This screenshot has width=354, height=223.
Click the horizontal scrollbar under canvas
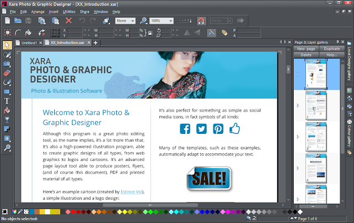[150, 205]
